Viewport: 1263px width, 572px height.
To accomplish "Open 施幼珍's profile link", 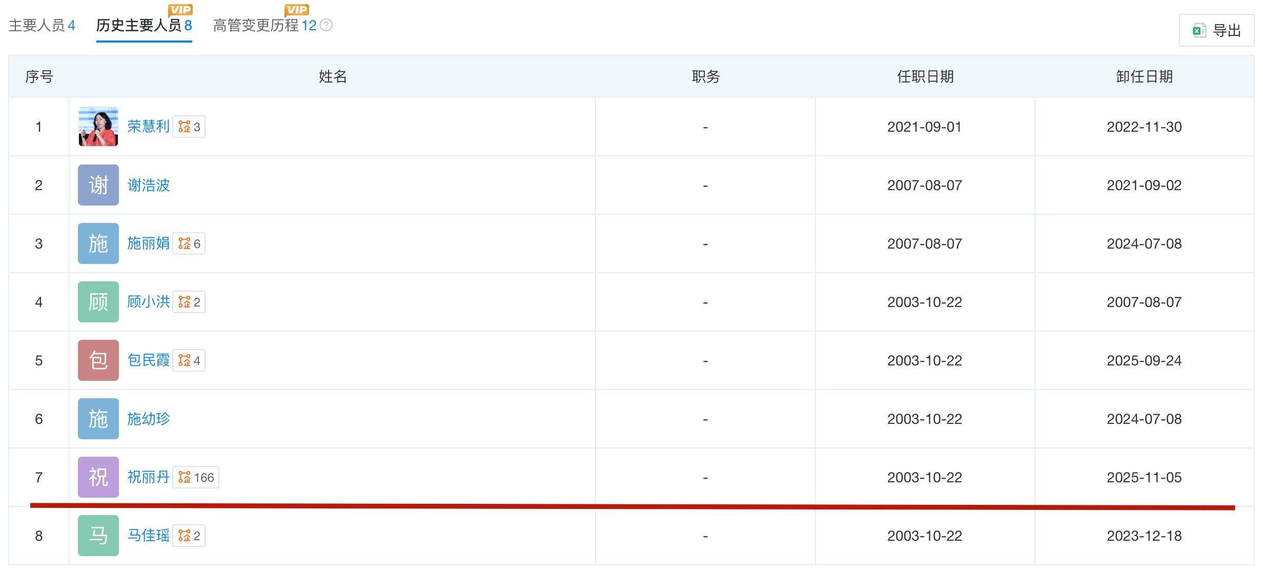I will pyautogui.click(x=149, y=419).
